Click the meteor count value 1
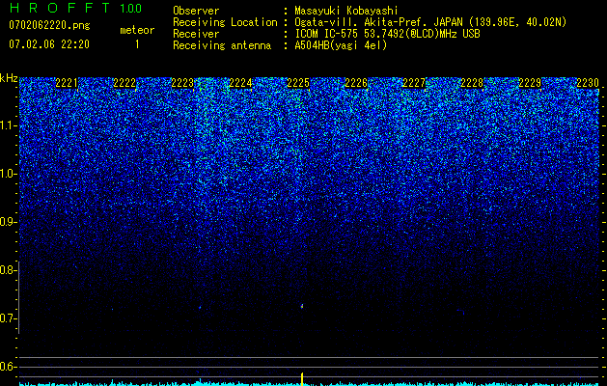Image resolution: width=607 pixels, height=386 pixels. click(x=137, y=44)
